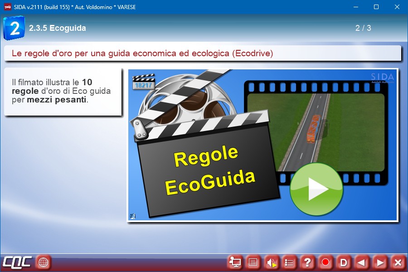Click the 2 / 3 page counter

pos(363,28)
